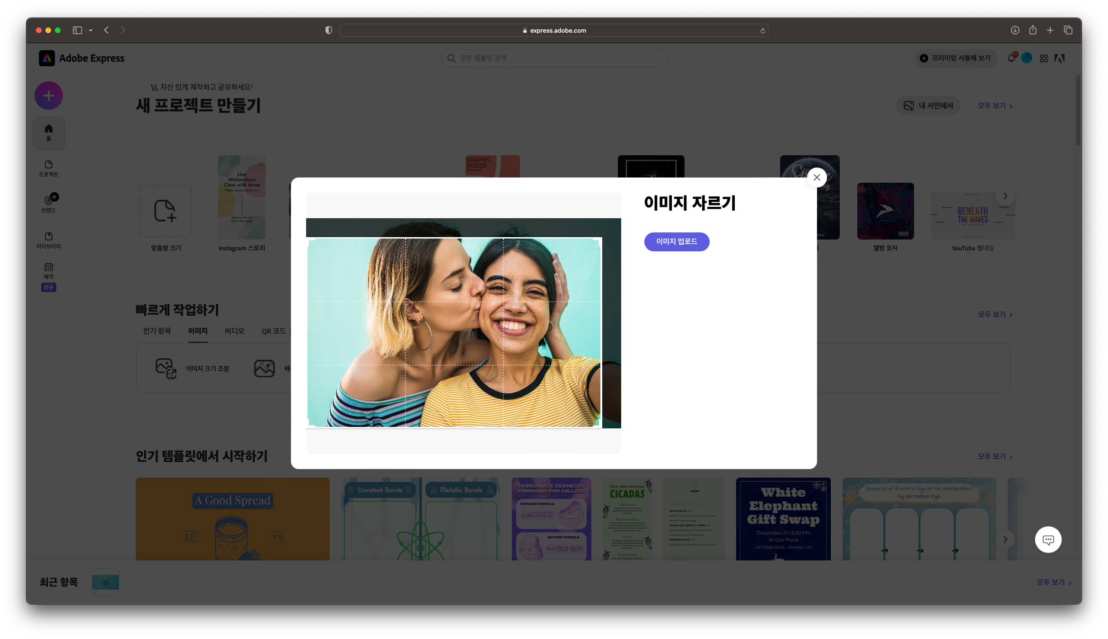Open the user profile avatar

click(1027, 58)
